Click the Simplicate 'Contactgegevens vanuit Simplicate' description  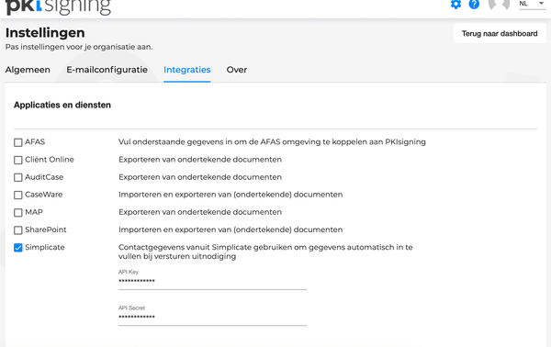pos(265,252)
